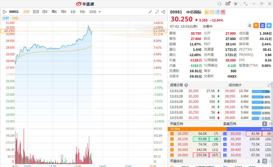Click the 卖盘经纪 header
The height and width of the screenshot is (167, 273).
coord(230,161)
